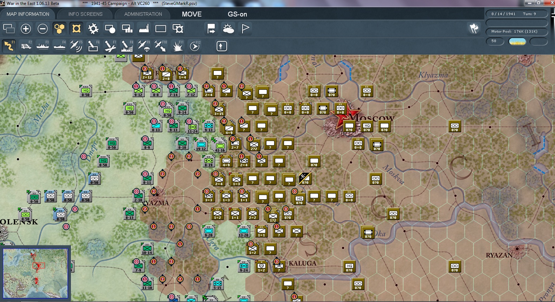Click the F11 explosion icon

tap(178, 46)
